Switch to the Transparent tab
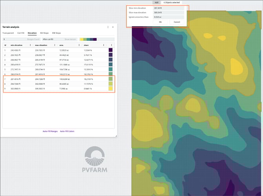 pos(8,33)
